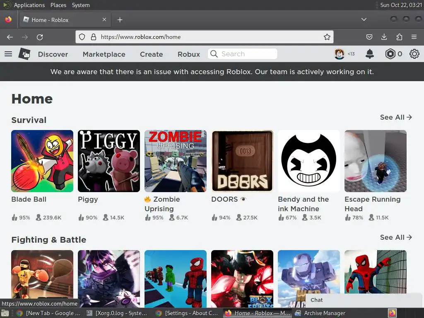
Task: Open the Robux balance icon
Action: coord(390,54)
